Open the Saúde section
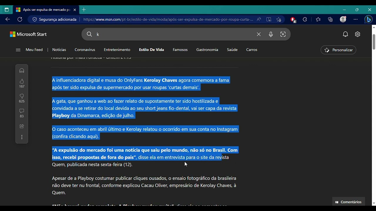Screen dimensions: 376x211 point(232,50)
